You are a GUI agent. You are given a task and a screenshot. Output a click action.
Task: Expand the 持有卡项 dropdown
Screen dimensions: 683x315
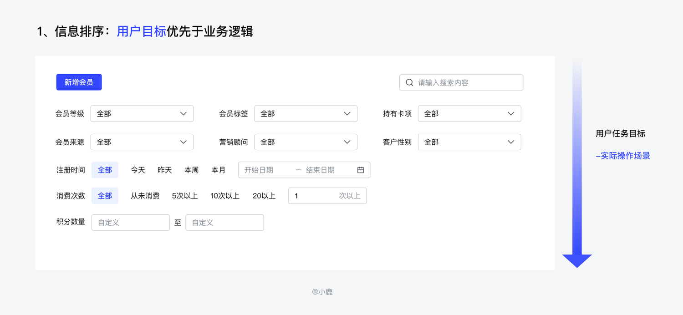pyautogui.click(x=469, y=114)
